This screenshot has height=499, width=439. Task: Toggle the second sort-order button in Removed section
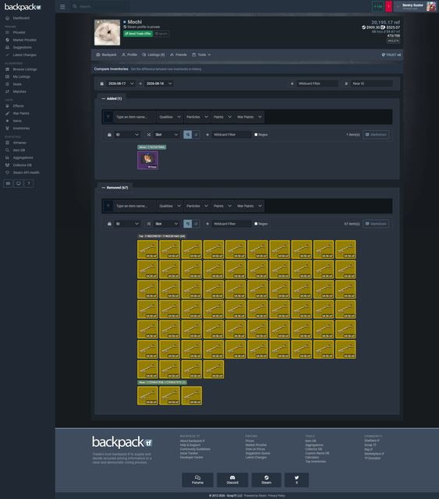(196, 224)
